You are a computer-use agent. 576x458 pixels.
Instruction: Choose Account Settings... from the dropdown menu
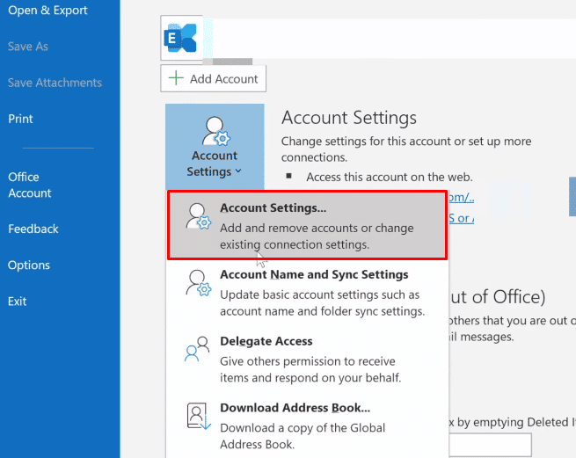(308, 226)
